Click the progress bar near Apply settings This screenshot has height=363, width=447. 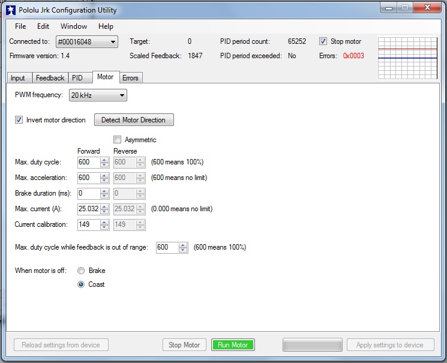313,345
